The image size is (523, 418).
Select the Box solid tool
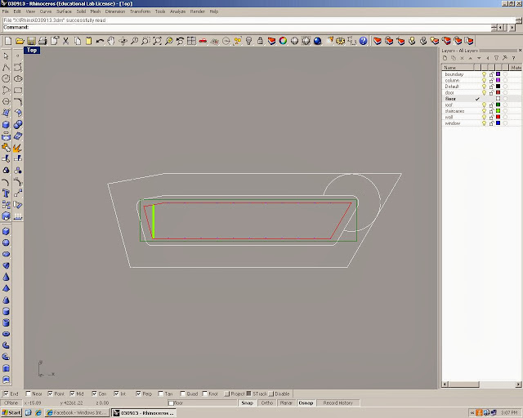click(6, 125)
